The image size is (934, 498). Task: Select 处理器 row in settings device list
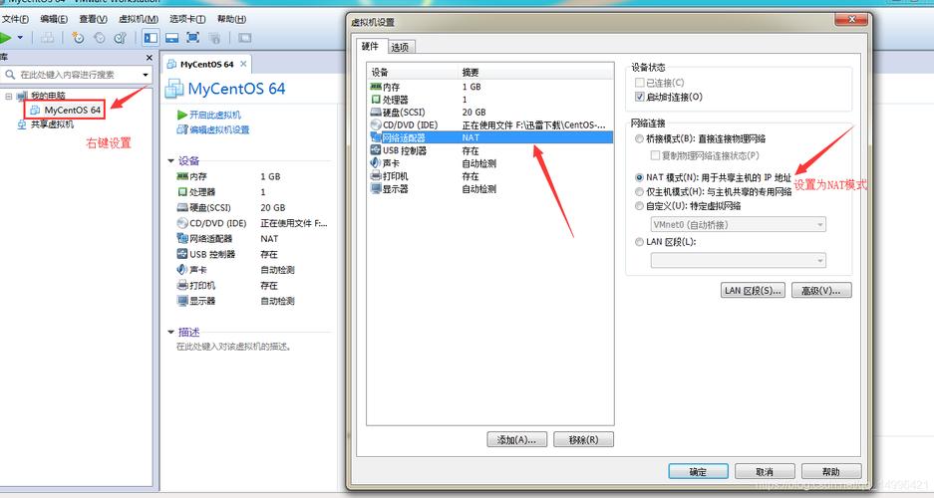click(489, 100)
